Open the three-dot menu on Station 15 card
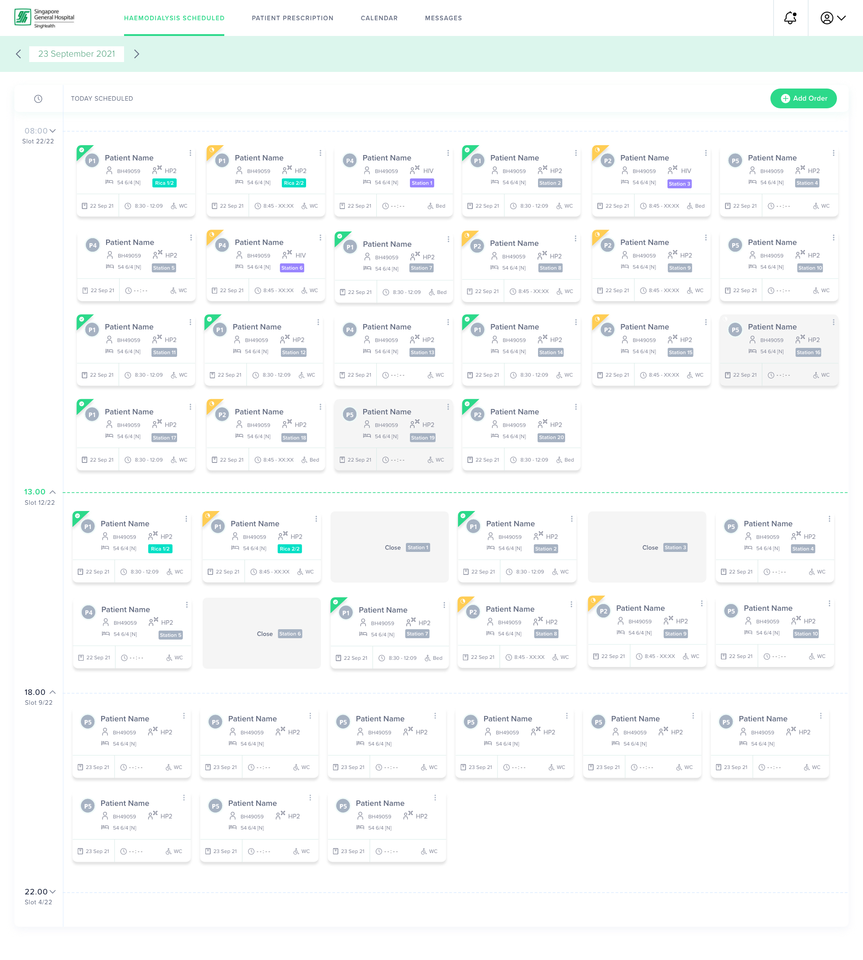 706,322
